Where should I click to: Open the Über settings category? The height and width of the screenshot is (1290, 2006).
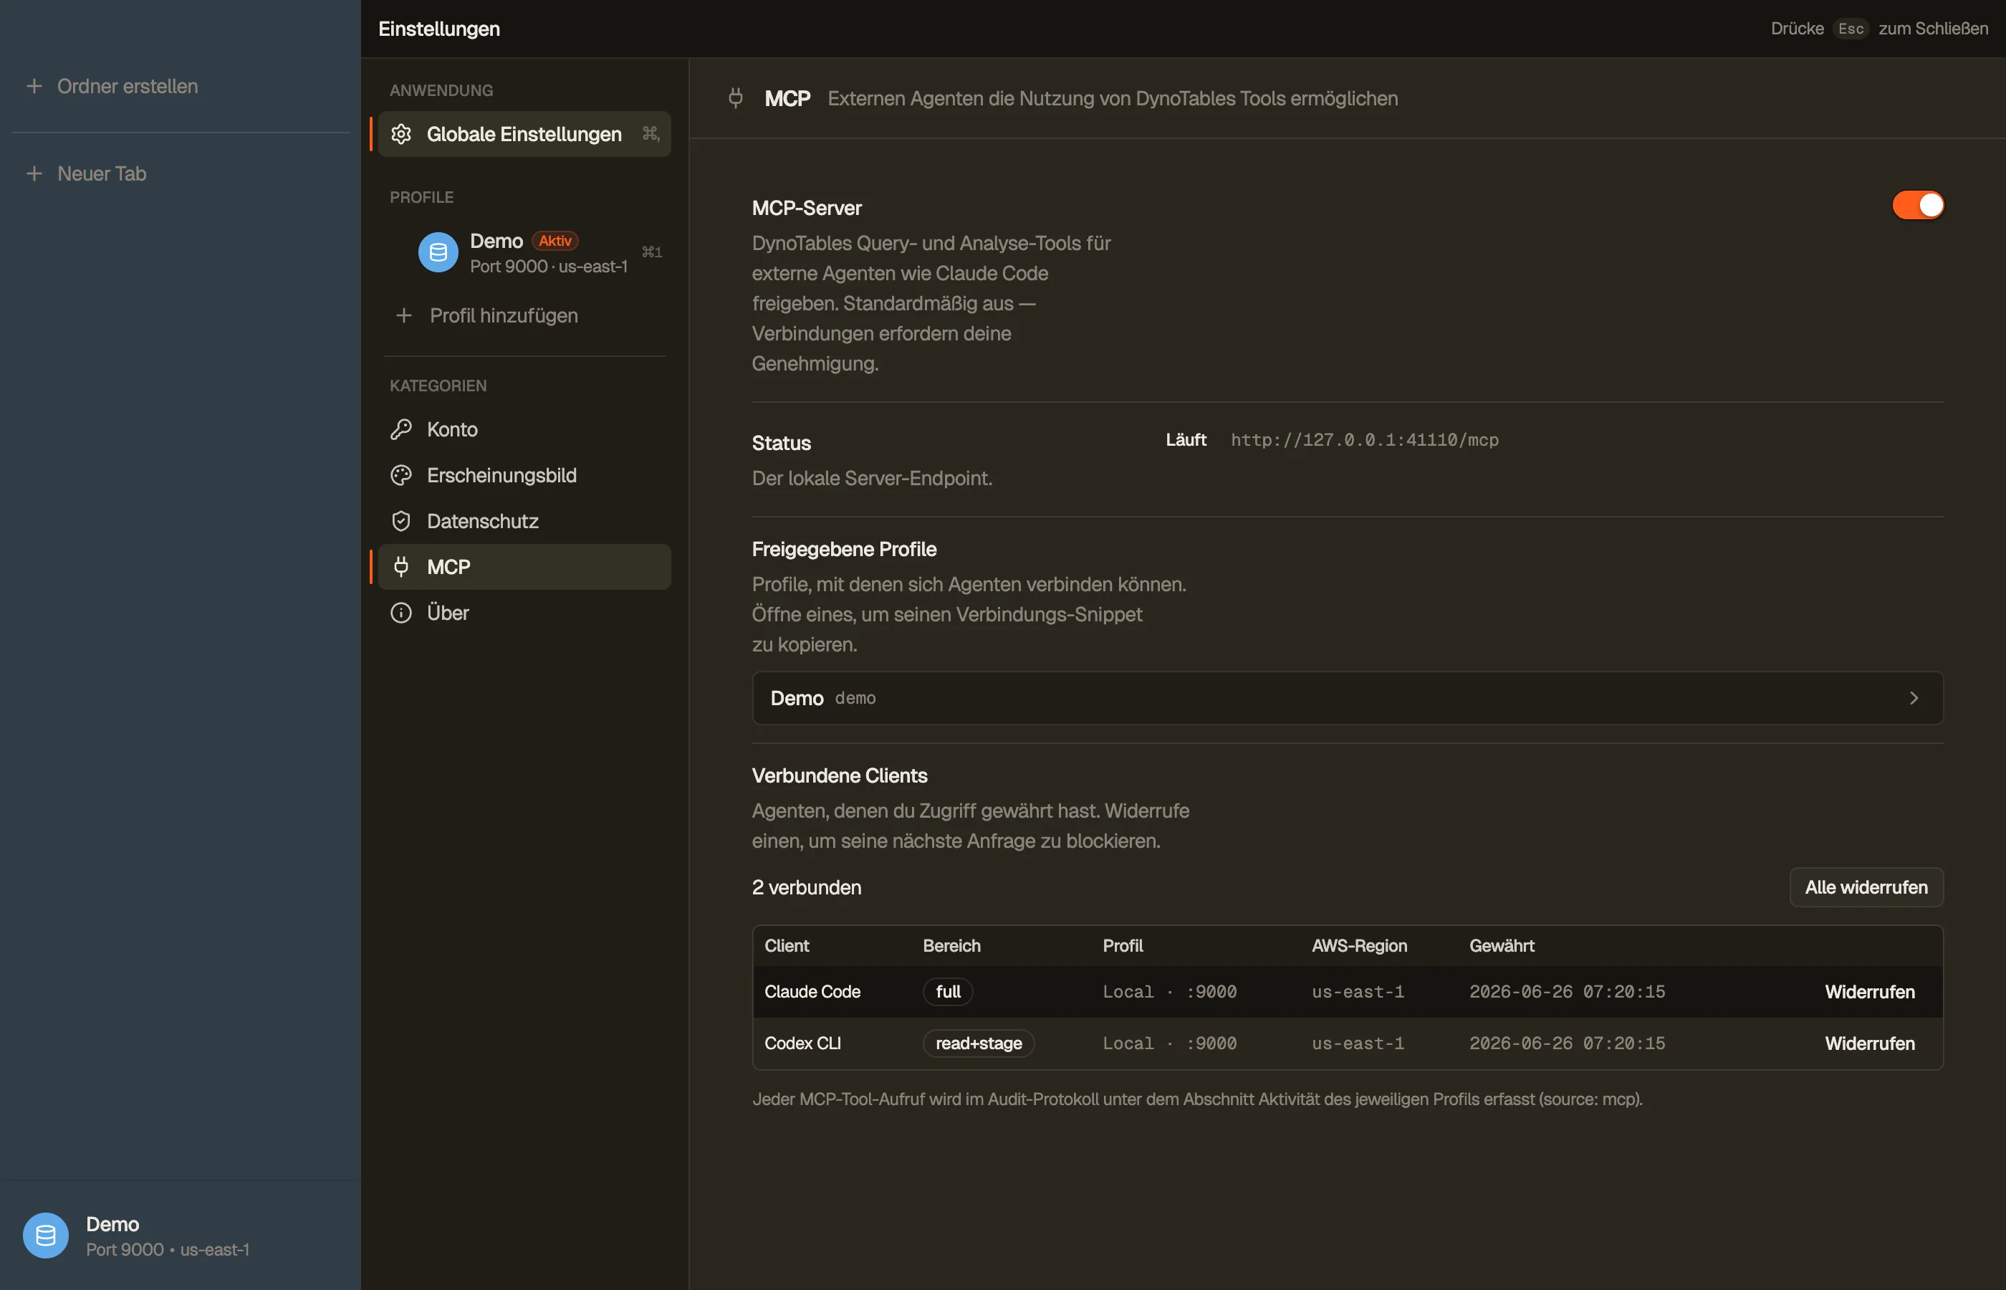tap(524, 613)
